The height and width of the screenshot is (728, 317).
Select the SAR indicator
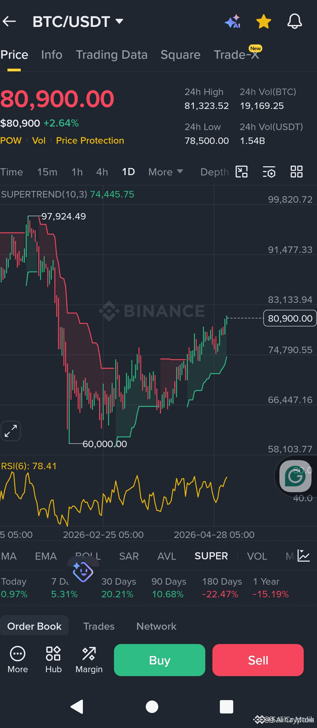[129, 556]
